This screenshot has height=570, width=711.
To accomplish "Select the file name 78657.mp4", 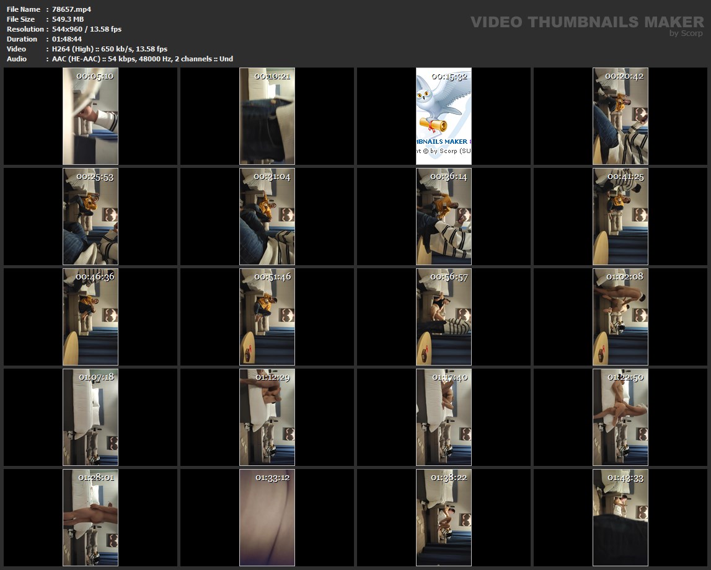I will [x=72, y=9].
